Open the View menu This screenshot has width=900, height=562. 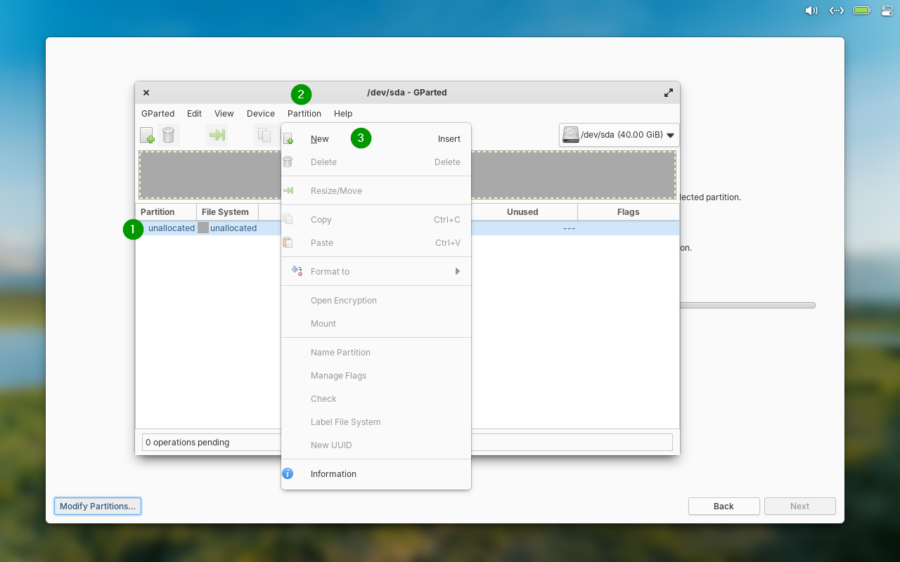(x=224, y=114)
